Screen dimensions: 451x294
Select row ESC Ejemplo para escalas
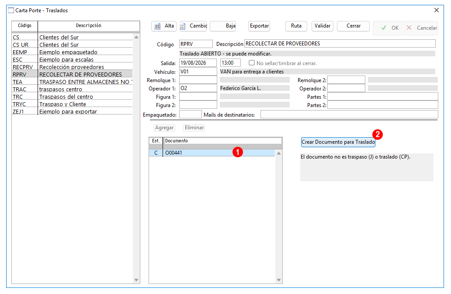[72, 59]
